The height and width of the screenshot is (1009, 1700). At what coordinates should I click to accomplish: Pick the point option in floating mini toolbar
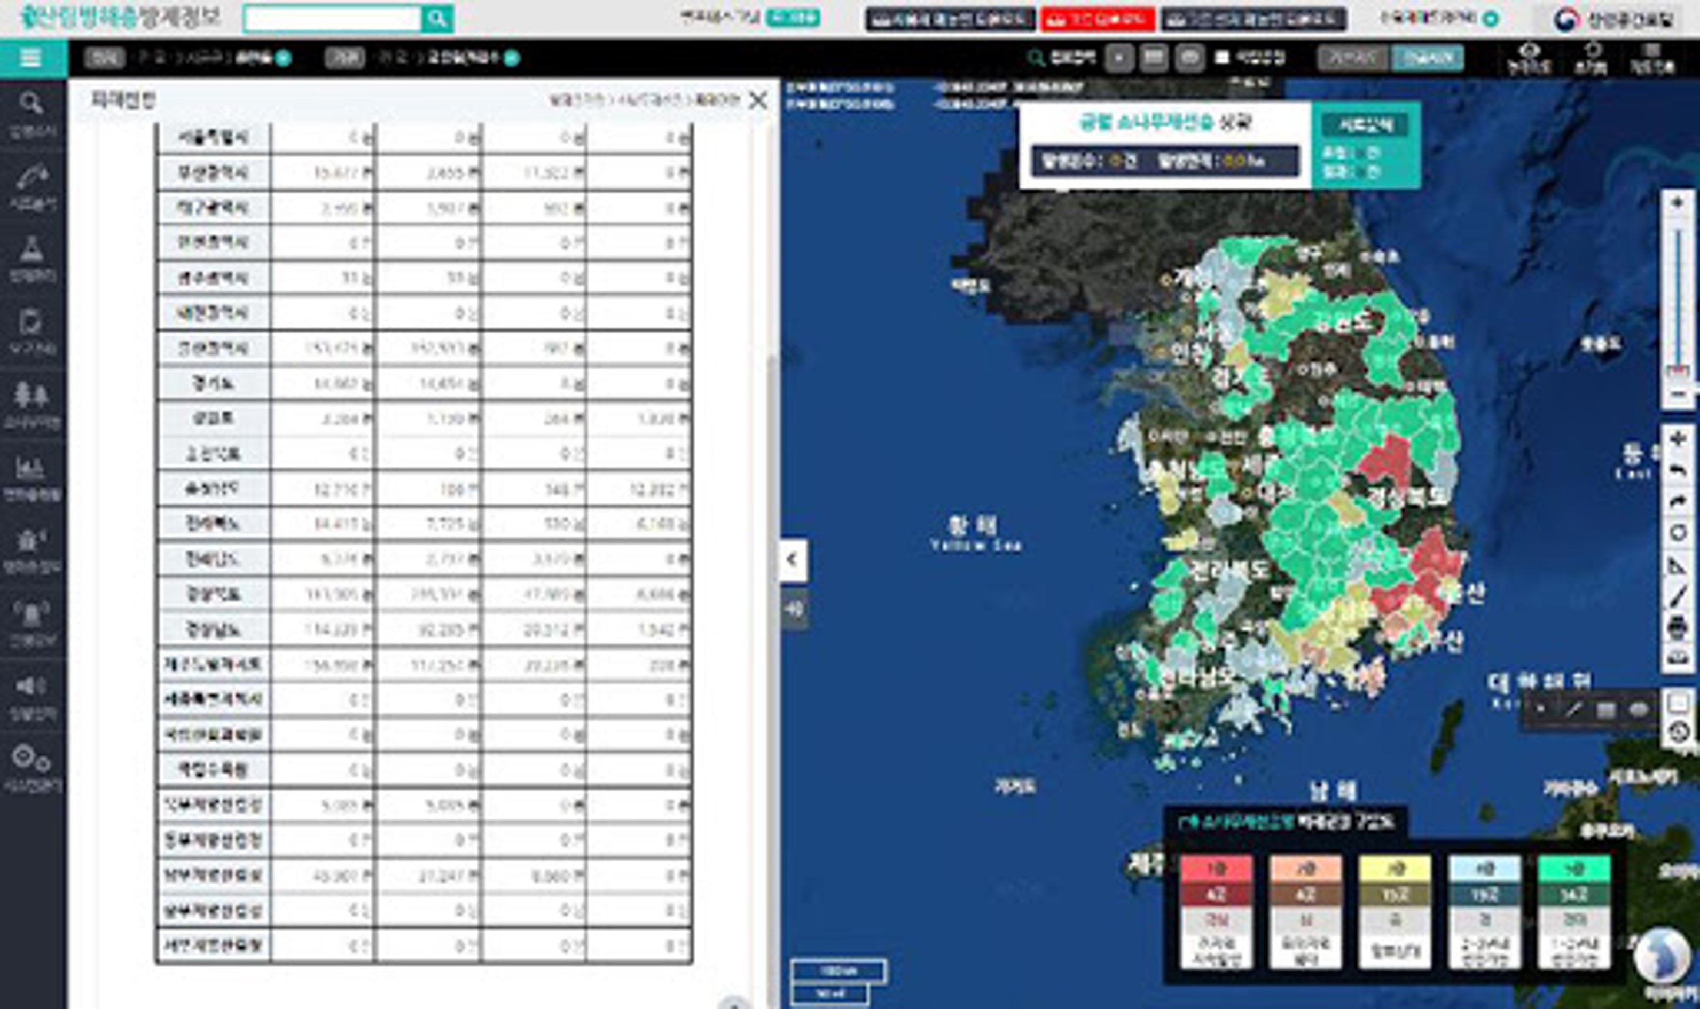1541,711
